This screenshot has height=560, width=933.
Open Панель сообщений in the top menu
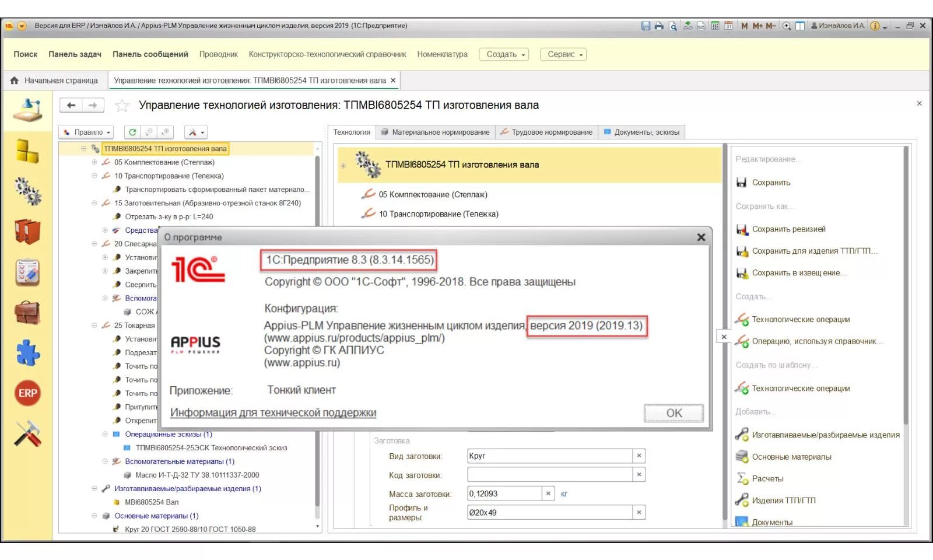(150, 54)
